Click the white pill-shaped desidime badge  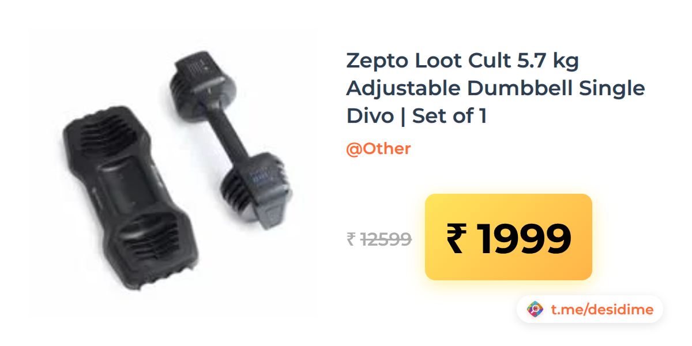coord(590,310)
